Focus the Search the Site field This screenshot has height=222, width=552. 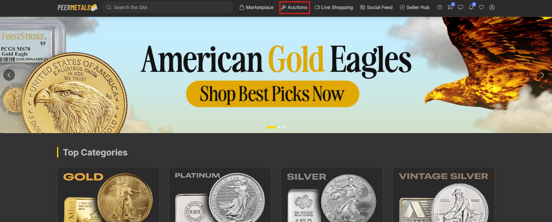click(x=168, y=7)
